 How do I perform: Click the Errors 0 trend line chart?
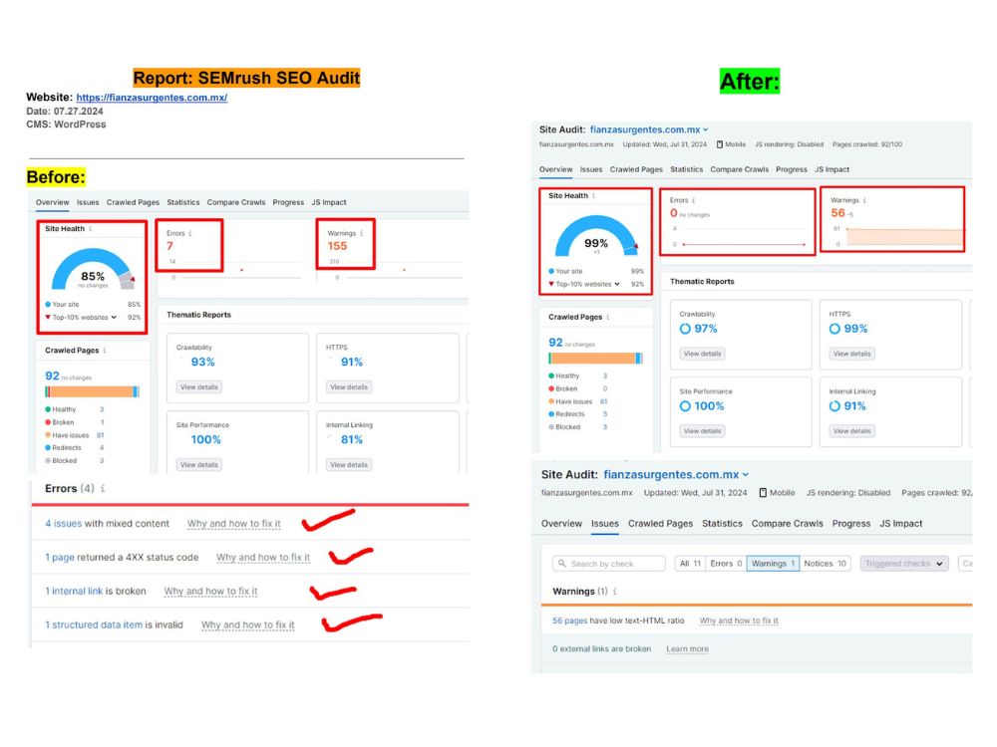pyautogui.click(x=744, y=244)
